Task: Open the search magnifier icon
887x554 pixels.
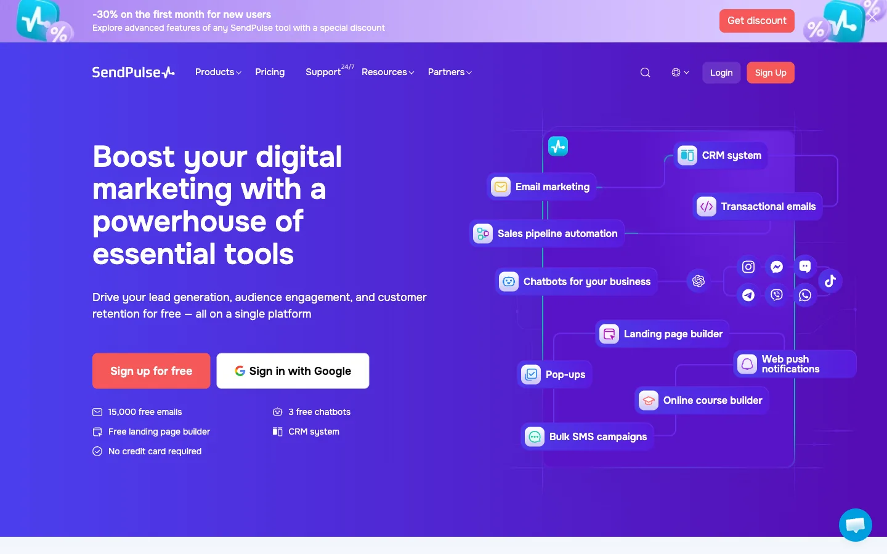Action: pos(645,73)
